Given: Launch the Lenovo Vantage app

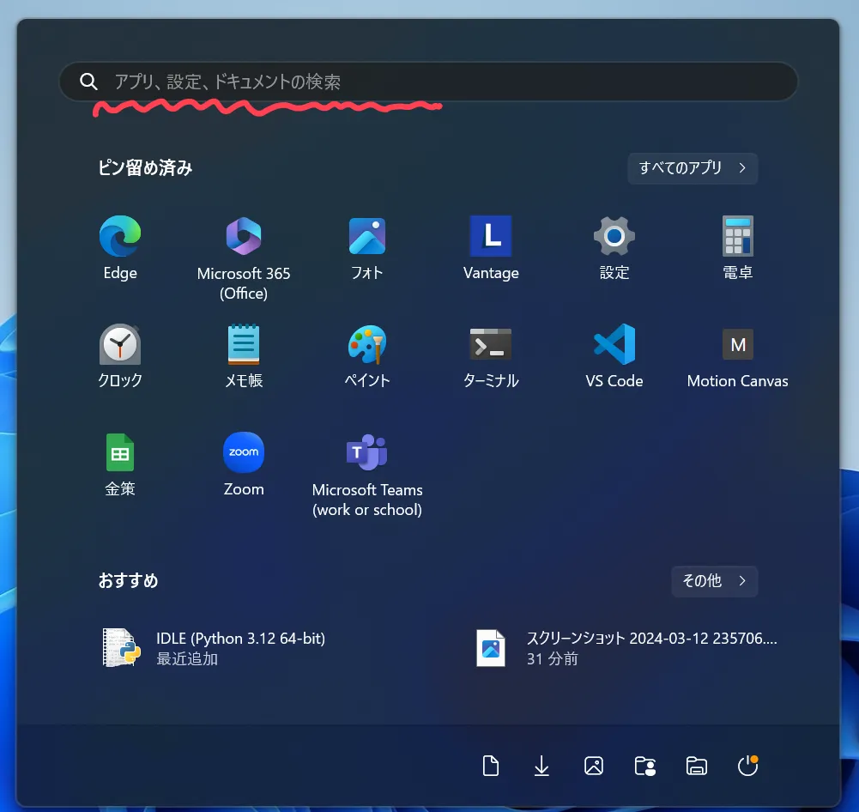Looking at the screenshot, I should click(x=491, y=237).
